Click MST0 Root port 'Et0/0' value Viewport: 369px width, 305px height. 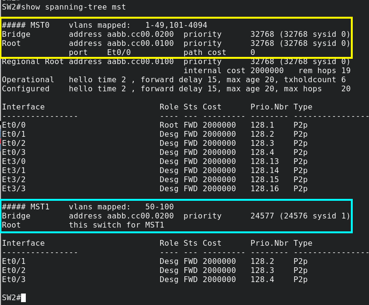click(119, 52)
